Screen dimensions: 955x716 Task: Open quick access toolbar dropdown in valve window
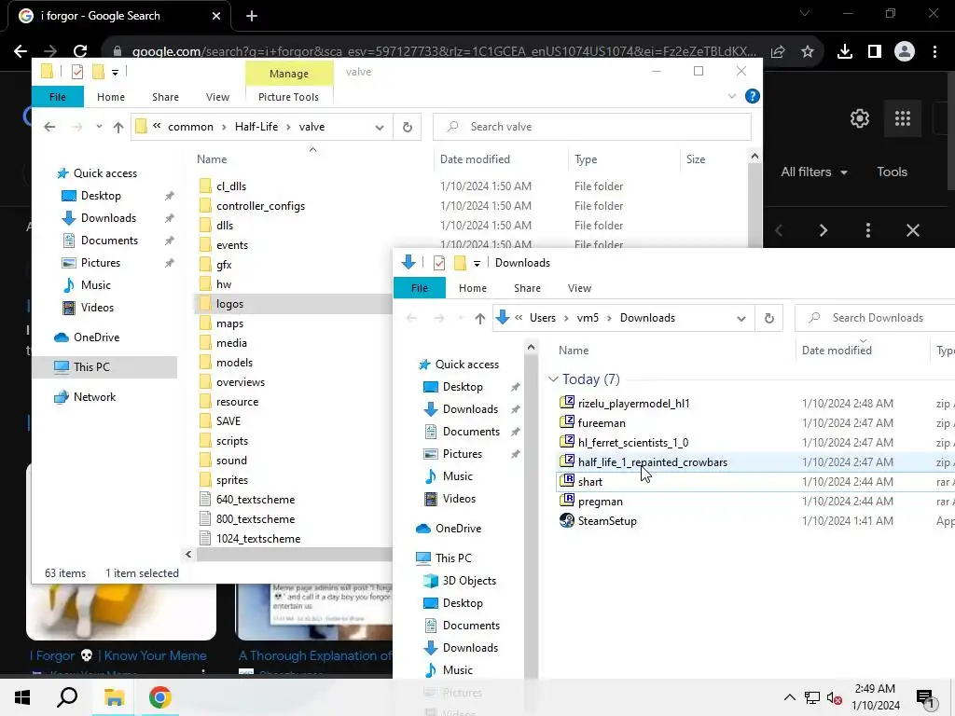[x=115, y=73]
